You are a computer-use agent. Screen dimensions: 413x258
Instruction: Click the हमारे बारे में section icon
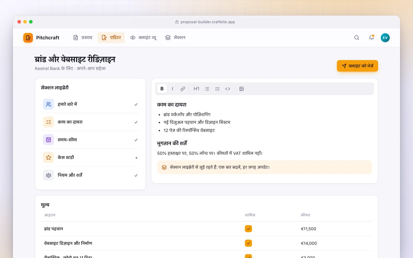(48, 104)
